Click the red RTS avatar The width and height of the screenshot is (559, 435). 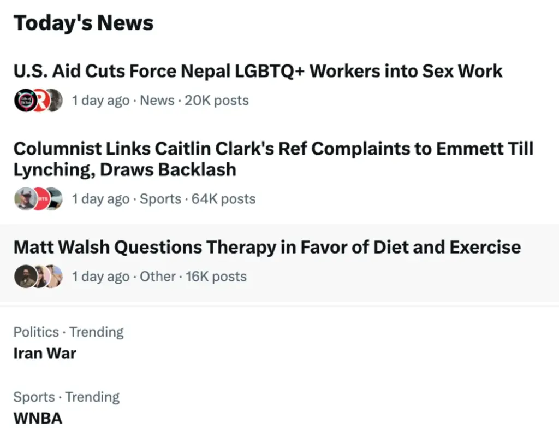click(x=41, y=199)
